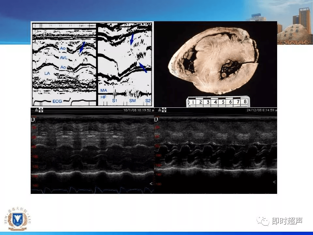Click the move-arrows icon on 10/1/03 scan
Screen dimensions: 313x235
click(x=41, y=110)
